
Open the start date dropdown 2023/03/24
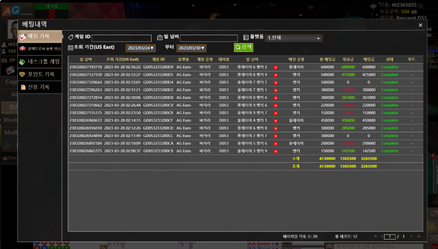141,48
